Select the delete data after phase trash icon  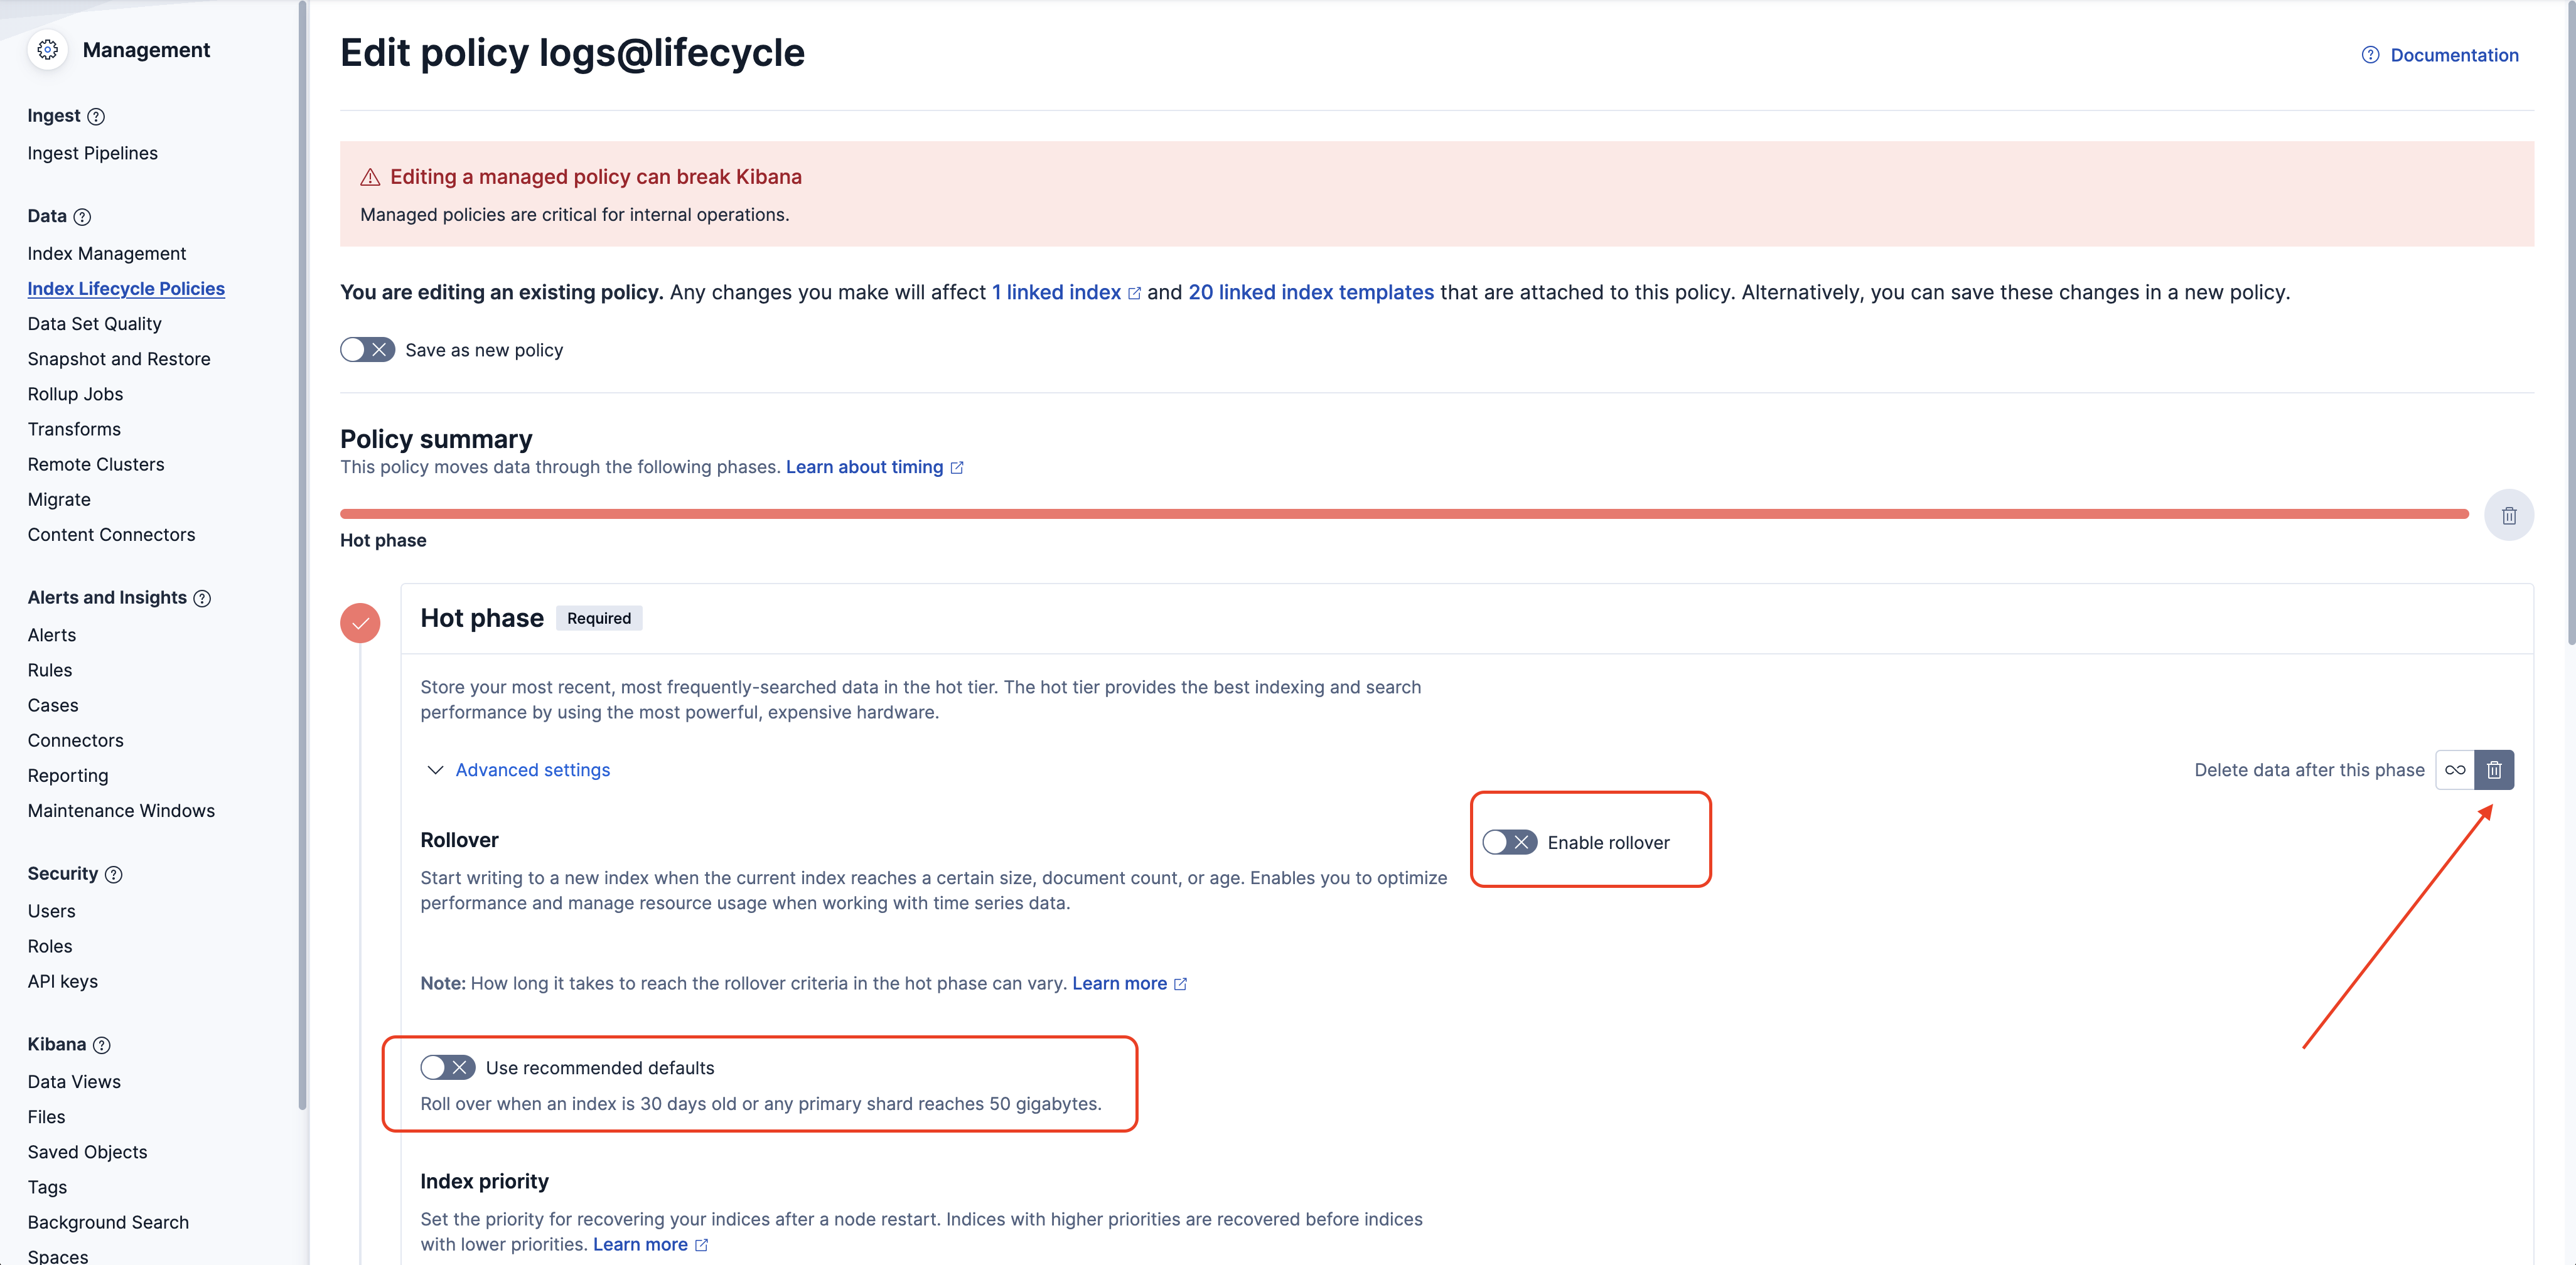click(x=2494, y=770)
